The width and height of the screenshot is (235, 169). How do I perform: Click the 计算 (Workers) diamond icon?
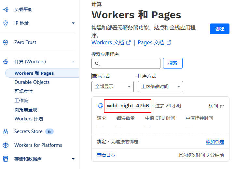point(5,62)
